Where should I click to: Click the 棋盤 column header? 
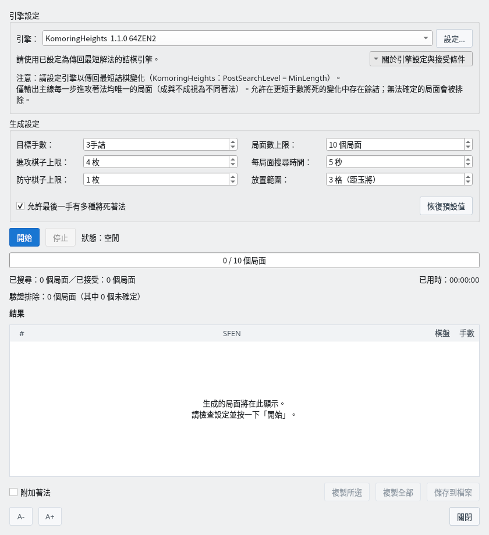[x=442, y=333]
